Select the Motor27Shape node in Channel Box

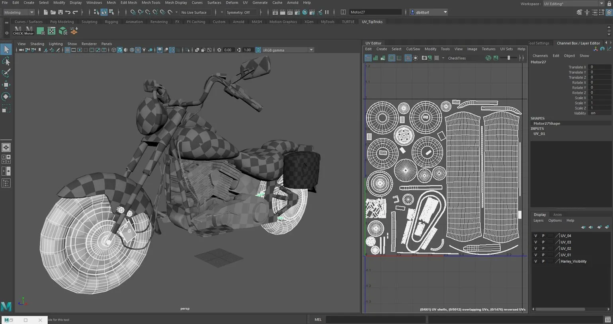[547, 123]
